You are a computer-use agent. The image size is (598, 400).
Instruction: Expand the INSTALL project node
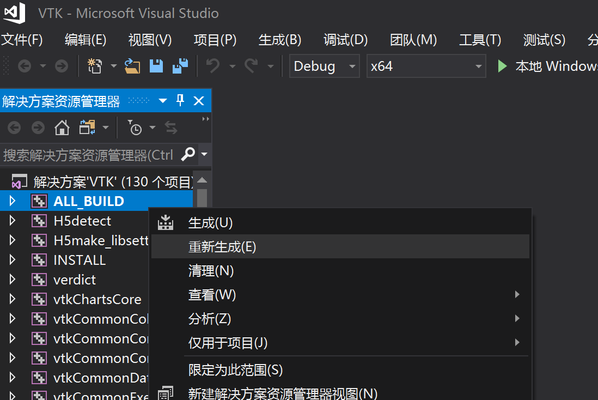(x=12, y=260)
